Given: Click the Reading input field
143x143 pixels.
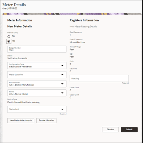Looking at the screenshot, I should click(99, 78).
